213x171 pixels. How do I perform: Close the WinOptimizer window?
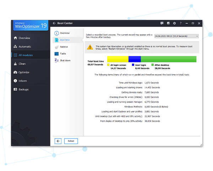(199, 23)
